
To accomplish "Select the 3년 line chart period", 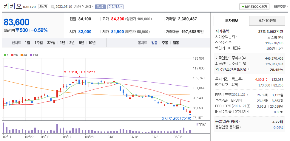I will coord(72,43).
